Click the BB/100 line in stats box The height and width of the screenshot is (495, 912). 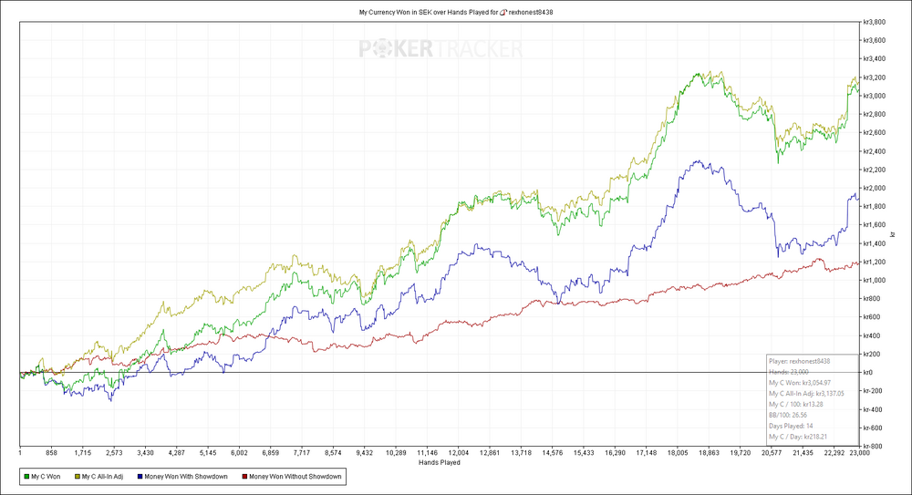[x=788, y=415]
